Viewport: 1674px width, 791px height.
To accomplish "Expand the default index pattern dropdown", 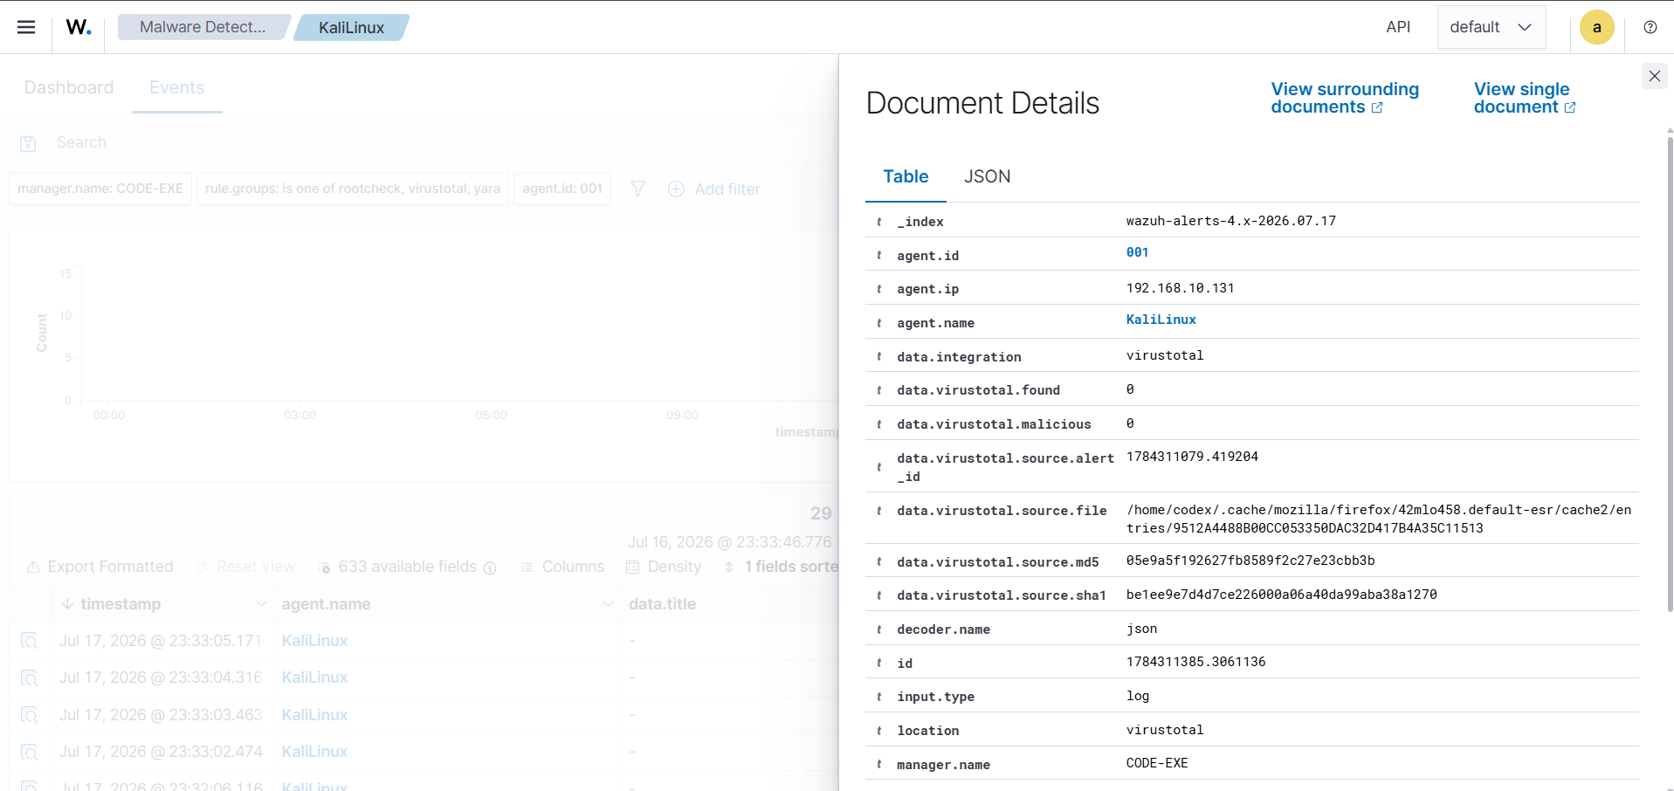I will 1491,27.
